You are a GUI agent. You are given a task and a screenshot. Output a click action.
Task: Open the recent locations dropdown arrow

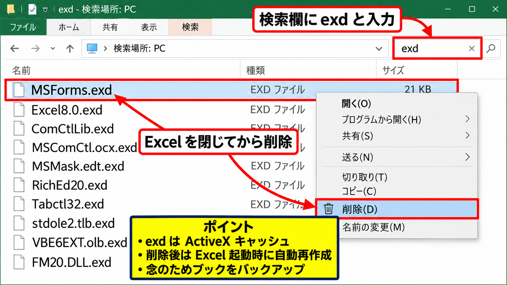pyautogui.click(x=53, y=49)
